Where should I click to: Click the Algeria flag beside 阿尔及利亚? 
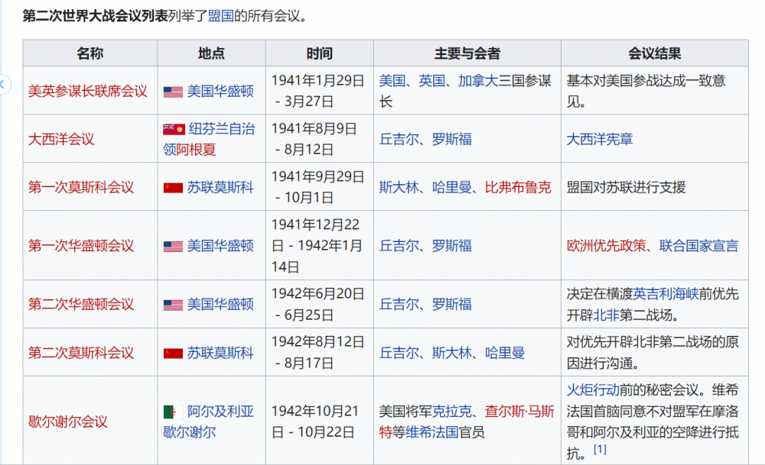click(x=170, y=412)
